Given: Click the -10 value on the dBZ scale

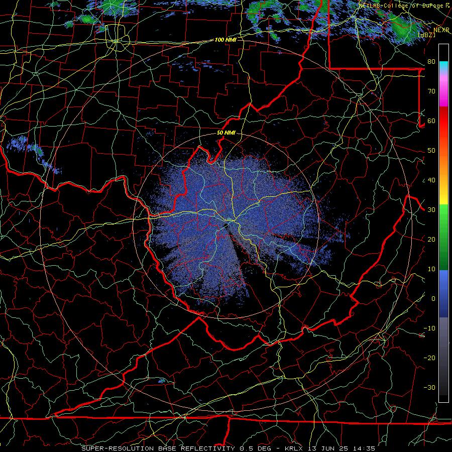Looking at the screenshot, I should (x=429, y=328).
